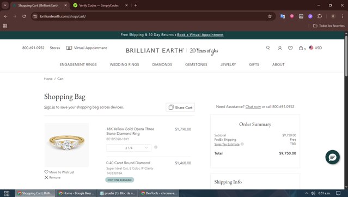The height and width of the screenshot is (197, 348).
Task: Open Stores link in header
Action: pyautogui.click(x=55, y=48)
